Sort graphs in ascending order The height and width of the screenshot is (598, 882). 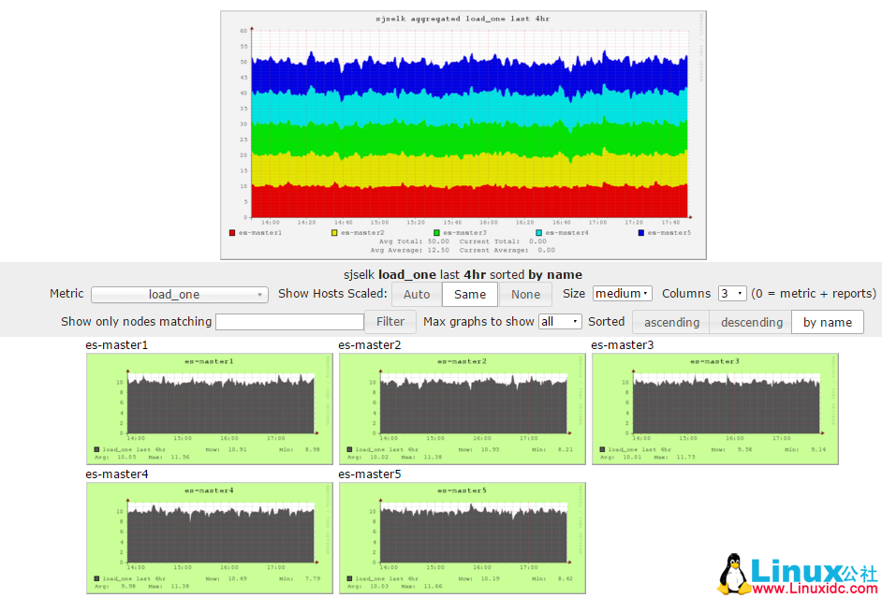pos(671,322)
